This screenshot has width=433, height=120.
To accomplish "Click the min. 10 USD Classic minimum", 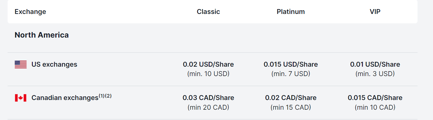I will point(208,74).
